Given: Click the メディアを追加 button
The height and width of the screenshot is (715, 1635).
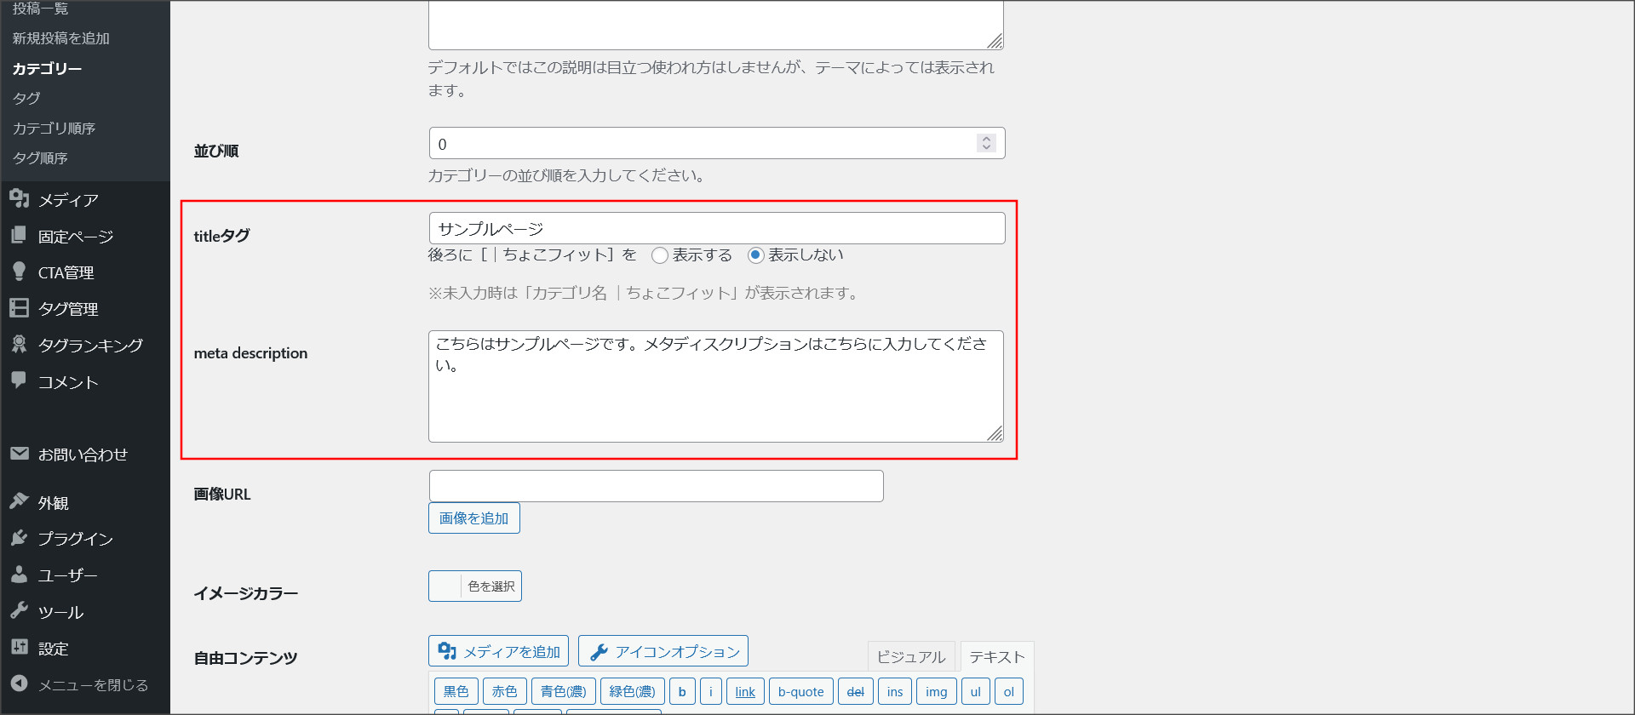Looking at the screenshot, I should coord(498,651).
